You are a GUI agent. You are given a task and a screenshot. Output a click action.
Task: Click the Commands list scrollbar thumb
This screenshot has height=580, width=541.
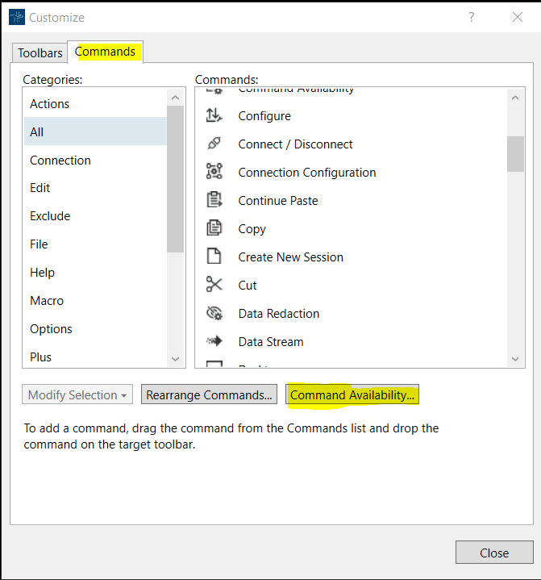click(515, 154)
